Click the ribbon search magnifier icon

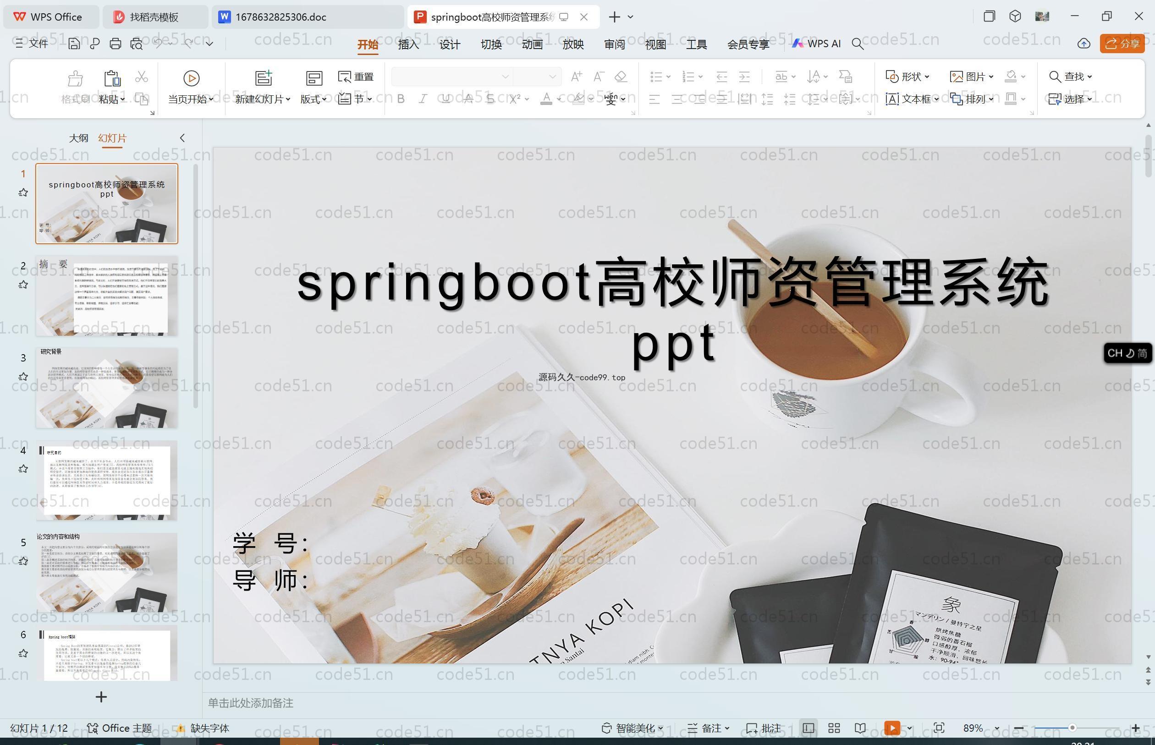pyautogui.click(x=858, y=44)
